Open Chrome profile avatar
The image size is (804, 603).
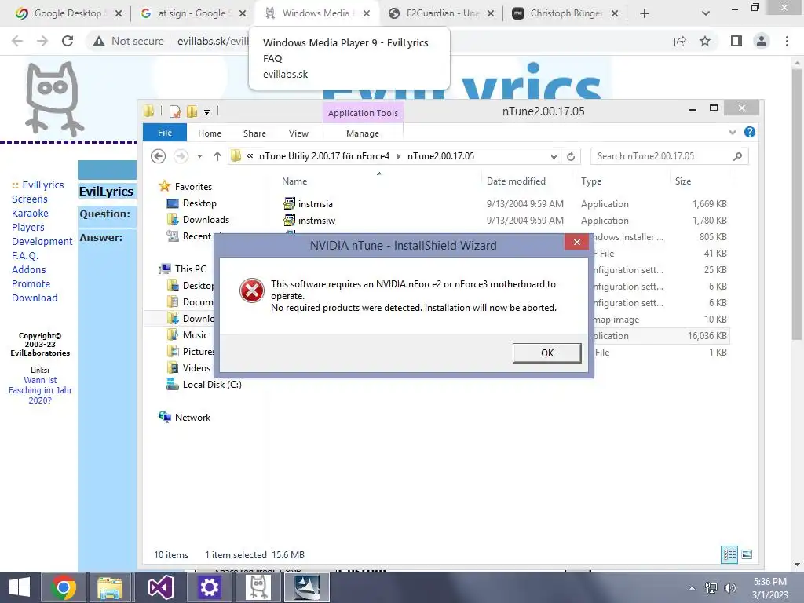(762, 41)
